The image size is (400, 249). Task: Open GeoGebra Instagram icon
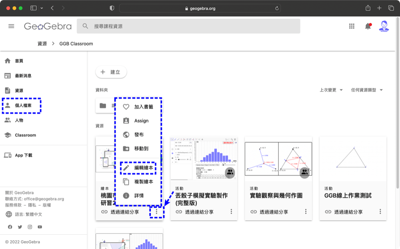(30, 227)
